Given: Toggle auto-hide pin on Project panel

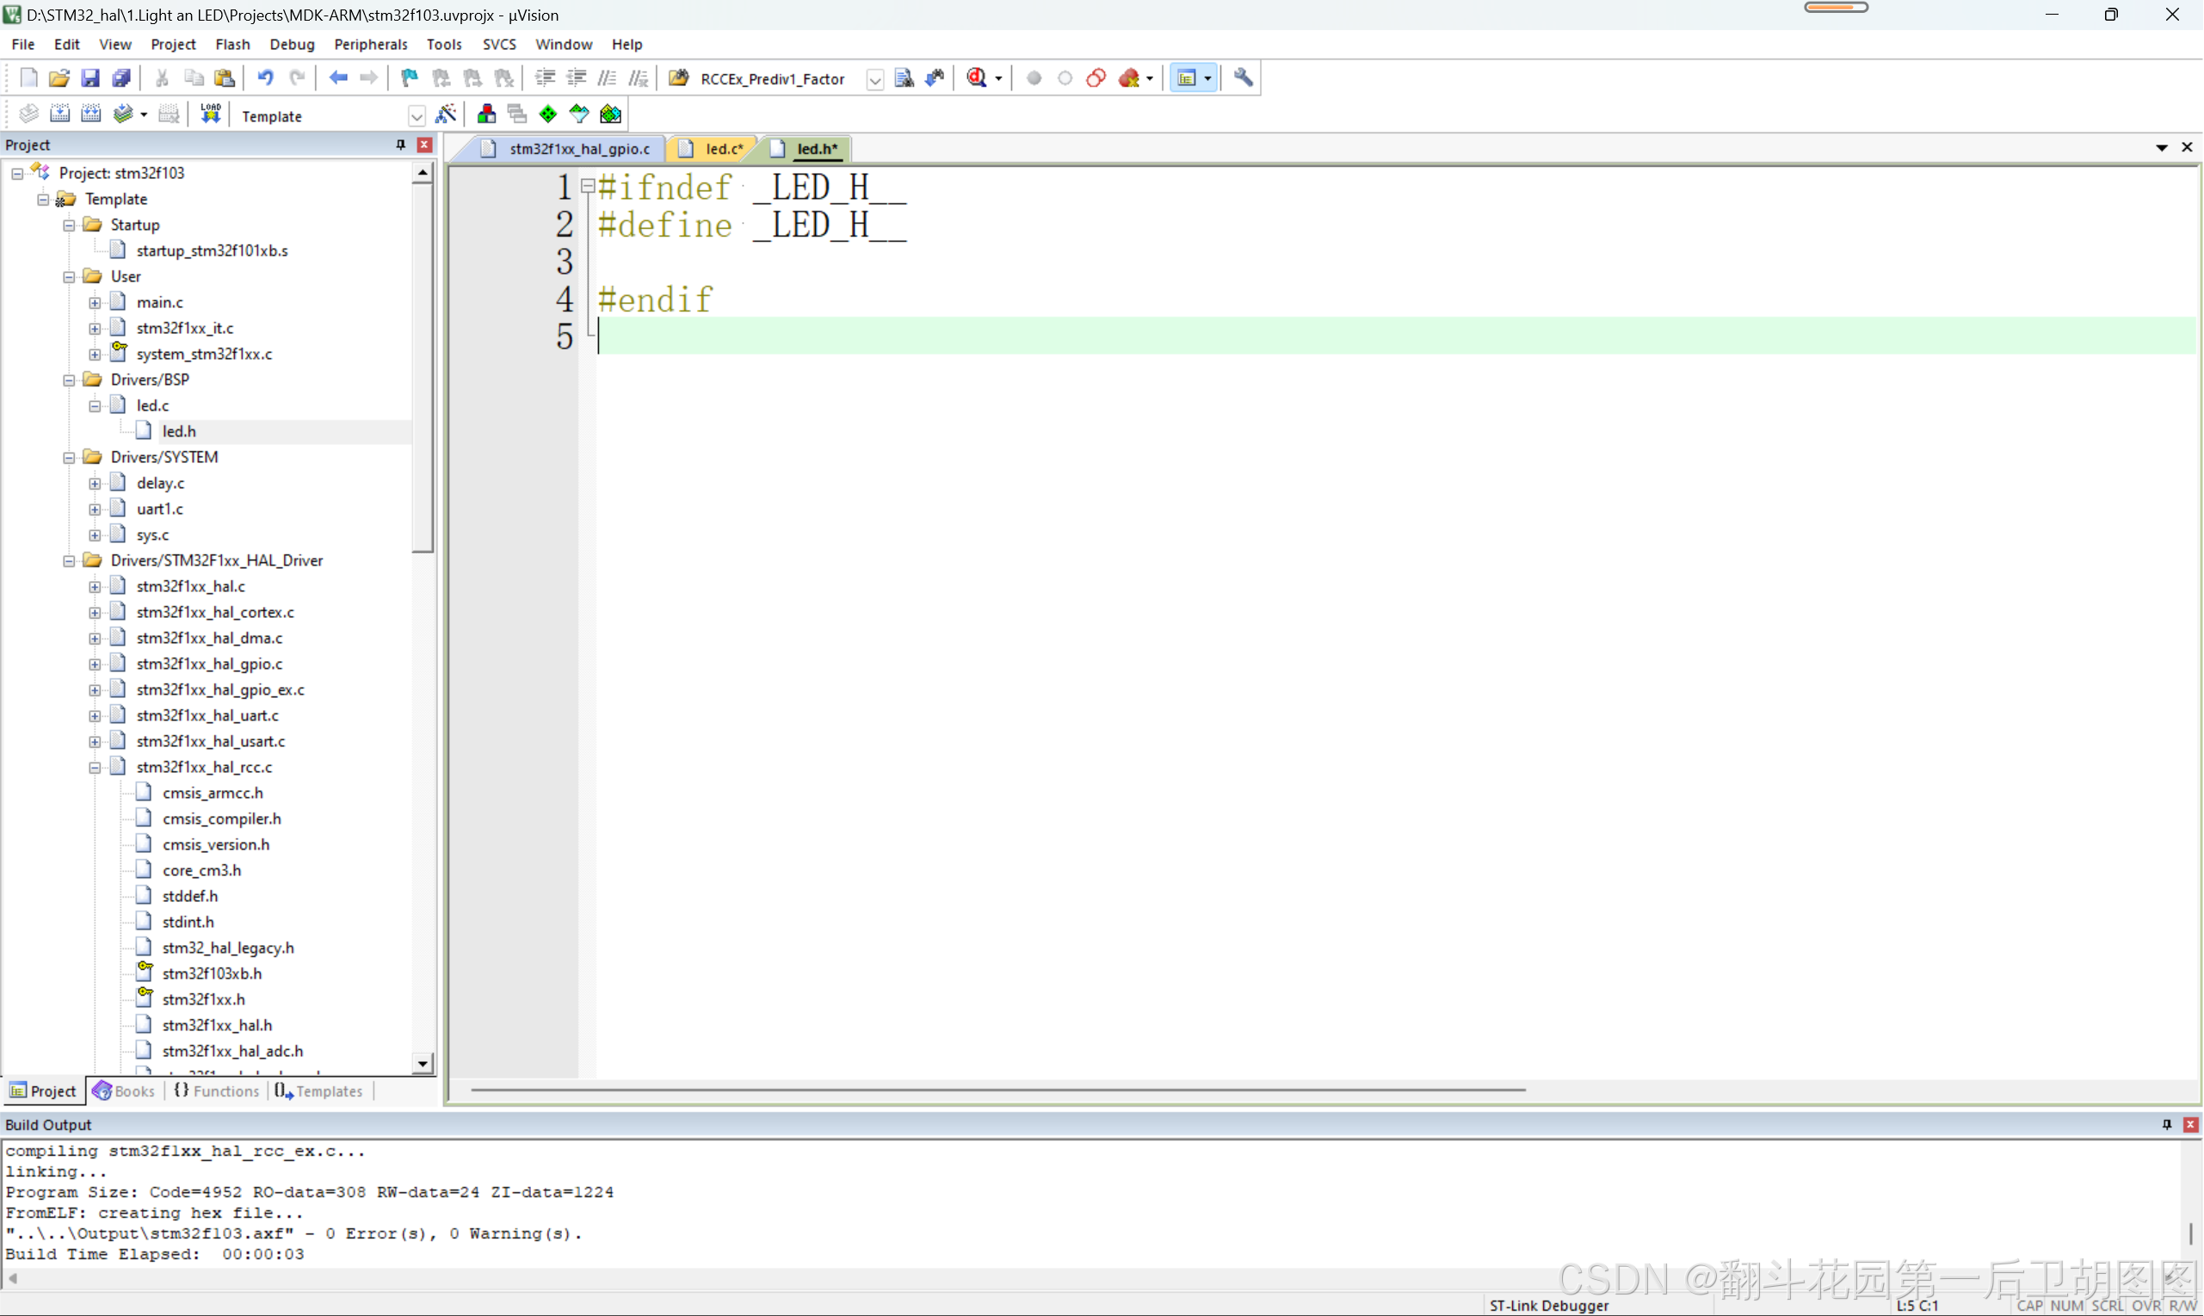Looking at the screenshot, I should pyautogui.click(x=400, y=145).
